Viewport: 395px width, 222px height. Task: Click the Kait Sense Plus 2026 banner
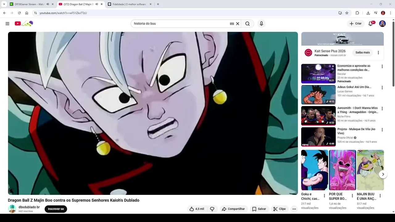coord(343,39)
